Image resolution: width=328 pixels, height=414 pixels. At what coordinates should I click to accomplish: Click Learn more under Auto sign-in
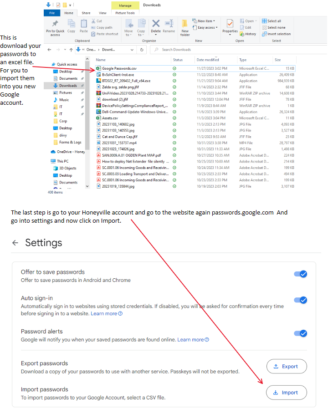tap(107, 314)
